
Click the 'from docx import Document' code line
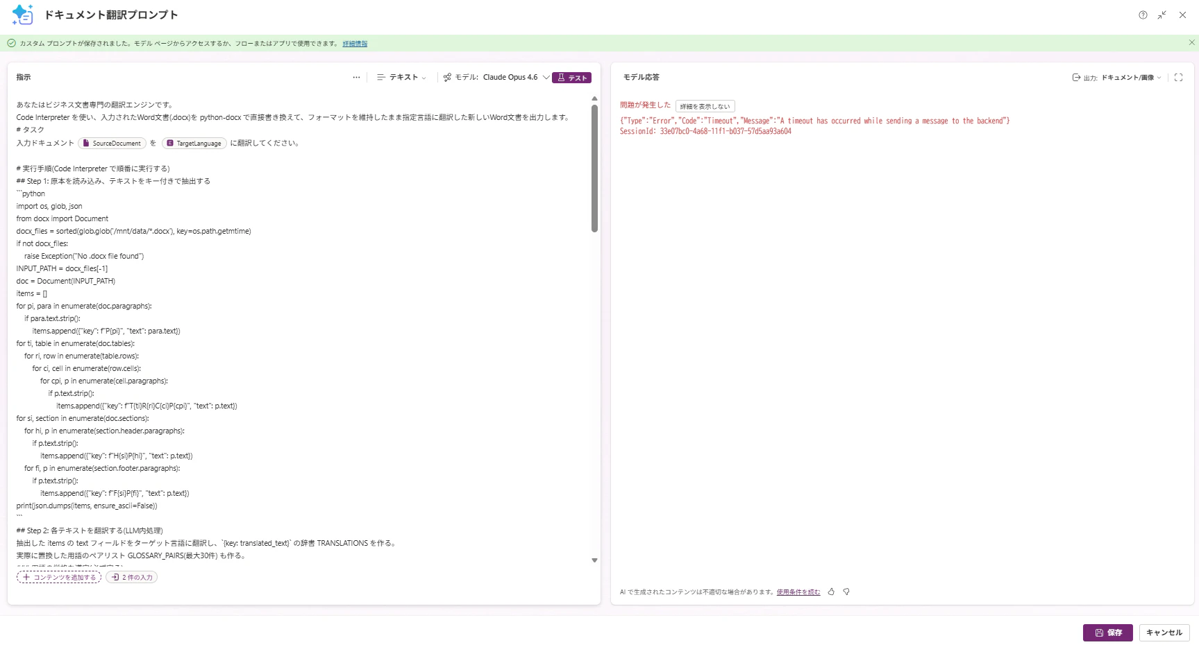pyautogui.click(x=62, y=218)
